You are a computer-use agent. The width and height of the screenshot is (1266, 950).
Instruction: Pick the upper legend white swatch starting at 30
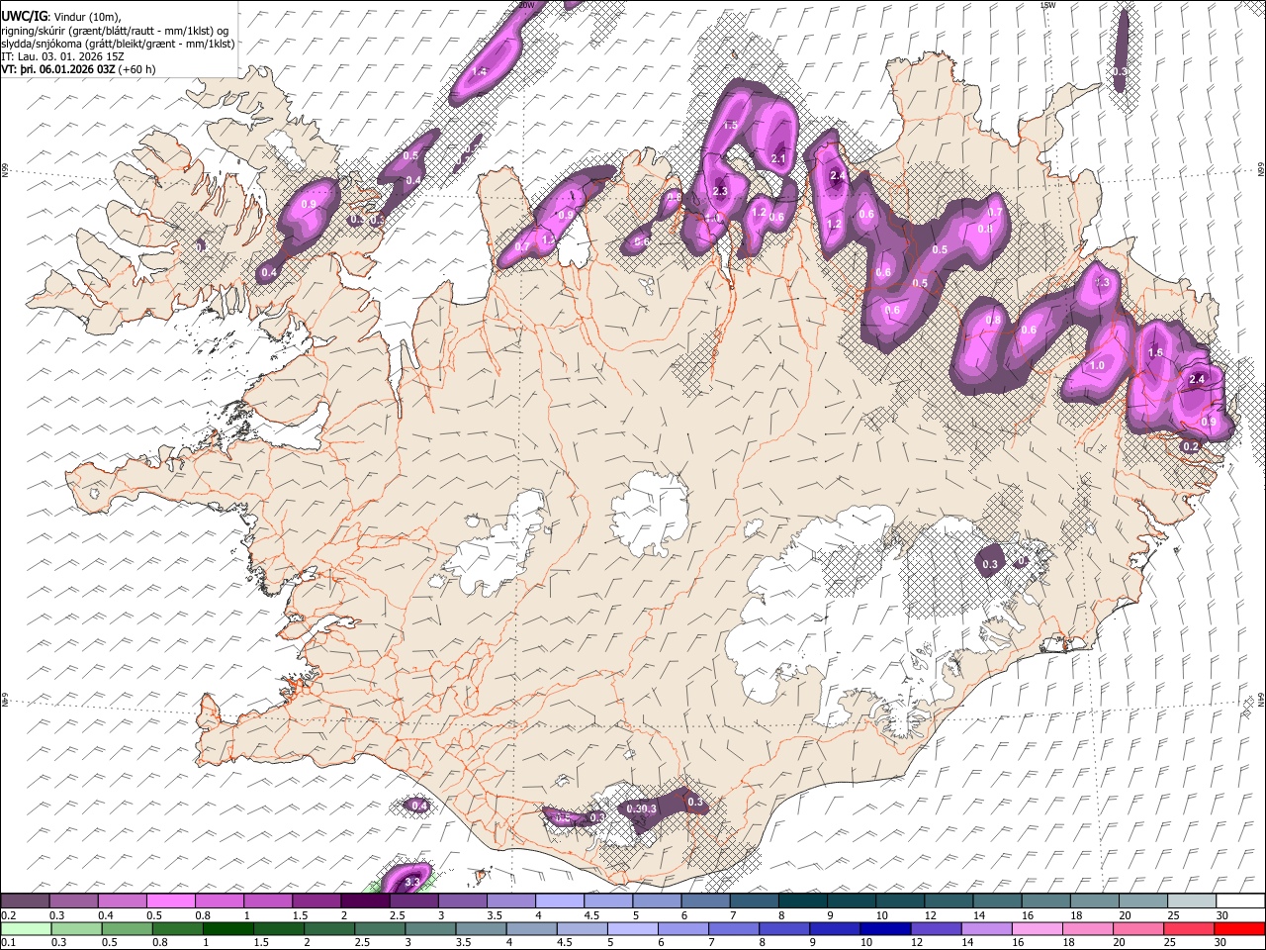[x=1240, y=902]
